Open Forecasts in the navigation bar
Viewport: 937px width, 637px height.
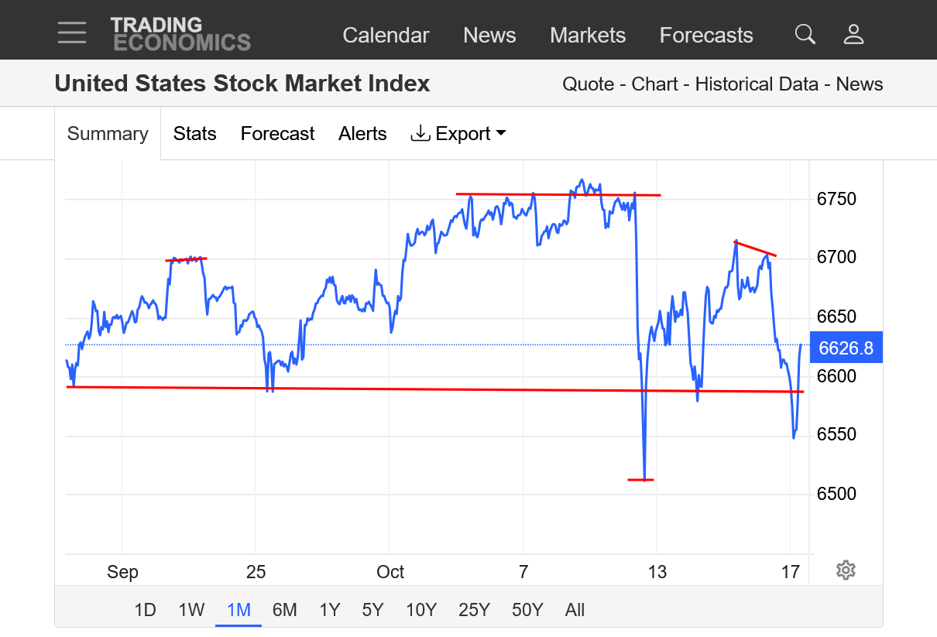(x=706, y=36)
